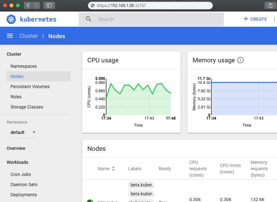Go forward with browser forward arrow
Viewport: 277px width, 202px height.
[36, 5]
